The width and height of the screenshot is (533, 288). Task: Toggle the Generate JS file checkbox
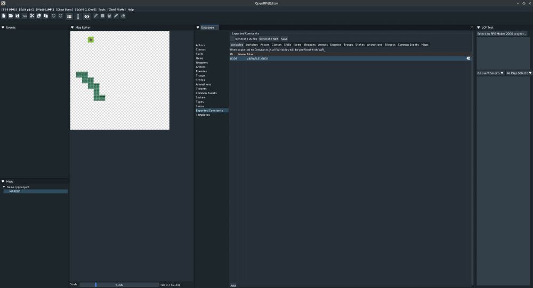[x=232, y=39]
